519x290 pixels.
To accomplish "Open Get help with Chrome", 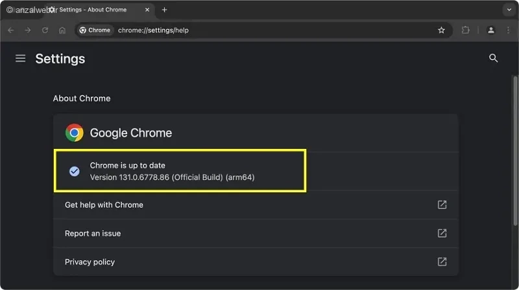I will pos(256,205).
